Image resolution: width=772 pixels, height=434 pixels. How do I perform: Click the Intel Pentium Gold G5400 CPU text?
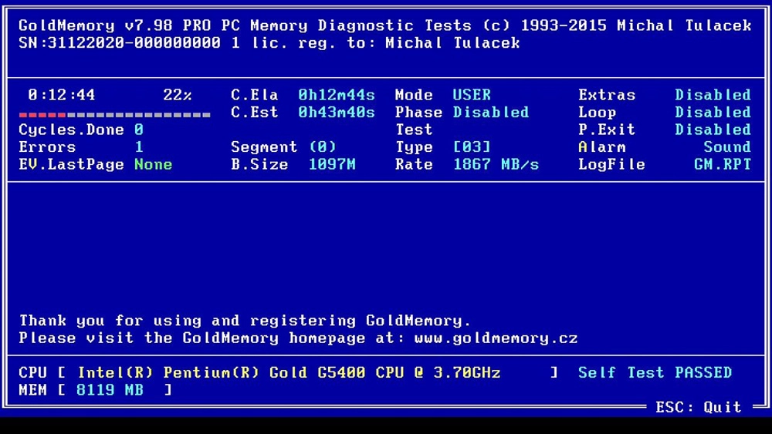click(x=289, y=373)
